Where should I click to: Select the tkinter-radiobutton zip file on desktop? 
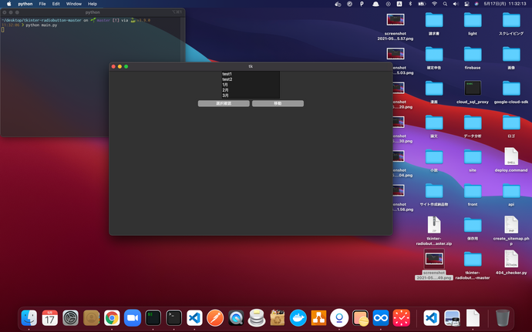click(434, 230)
